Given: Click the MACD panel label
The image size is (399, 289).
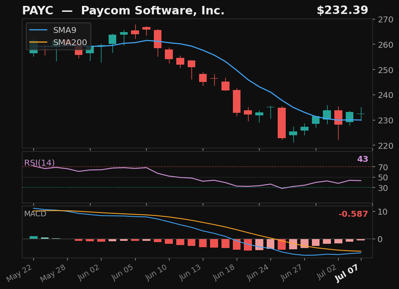Looking at the screenshot, I should (35, 214).
